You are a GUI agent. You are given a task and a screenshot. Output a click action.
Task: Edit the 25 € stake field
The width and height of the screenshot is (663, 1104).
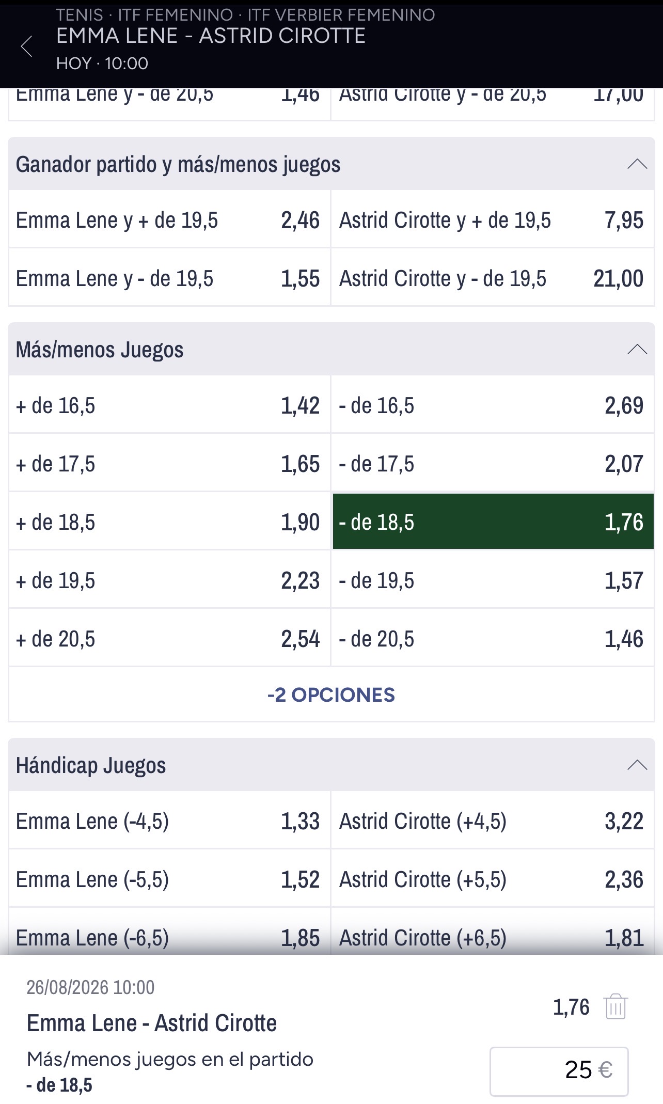(559, 1071)
